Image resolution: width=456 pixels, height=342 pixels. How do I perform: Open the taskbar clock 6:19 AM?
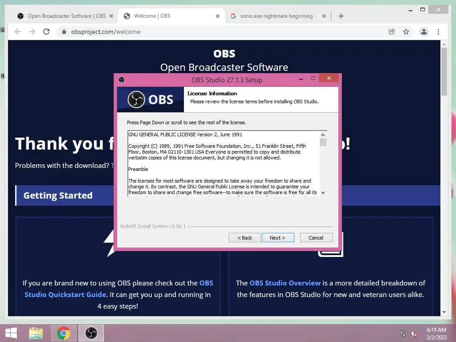pyautogui.click(x=436, y=334)
